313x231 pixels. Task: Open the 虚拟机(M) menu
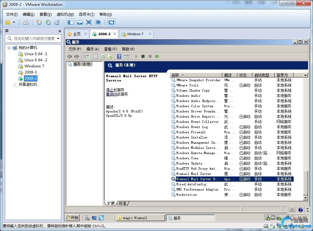pyautogui.click(x=65, y=14)
